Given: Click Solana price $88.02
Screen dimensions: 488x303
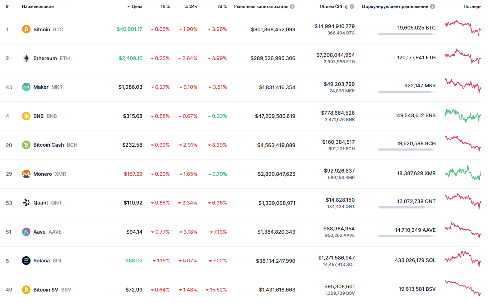Looking at the screenshot, I should [x=134, y=261].
